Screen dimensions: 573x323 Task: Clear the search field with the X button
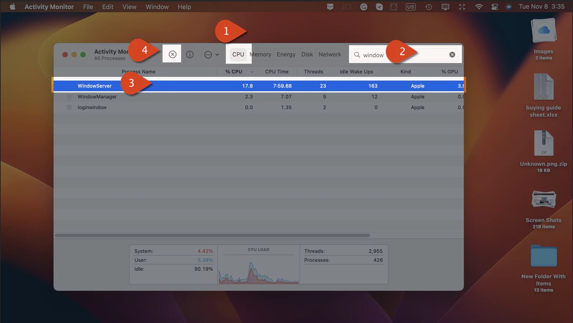[x=452, y=55]
